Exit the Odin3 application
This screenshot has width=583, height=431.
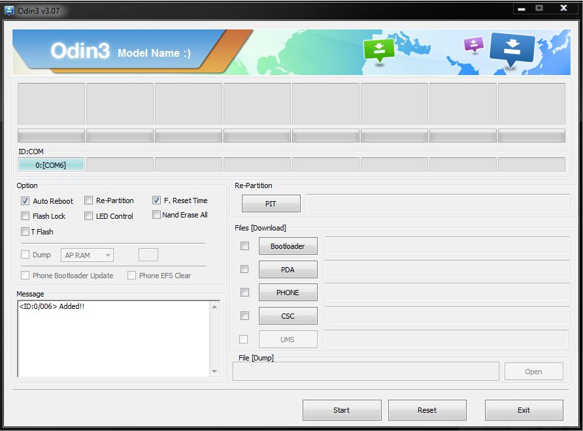[524, 410]
